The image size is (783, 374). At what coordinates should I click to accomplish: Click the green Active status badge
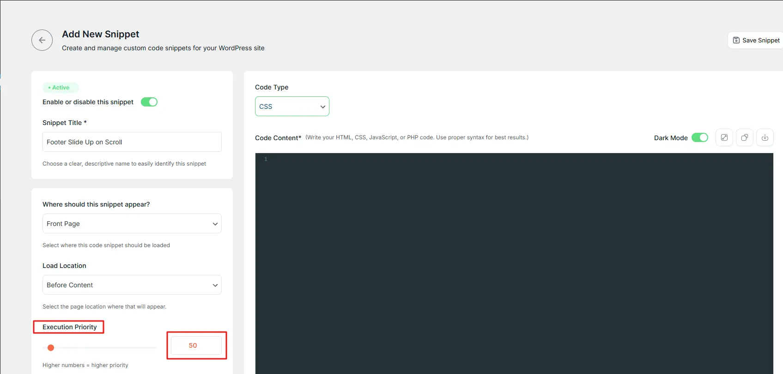pyautogui.click(x=61, y=88)
